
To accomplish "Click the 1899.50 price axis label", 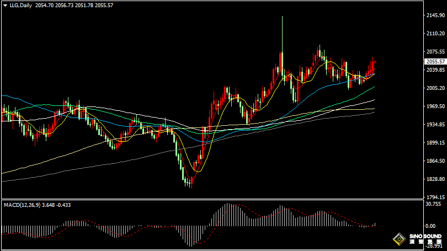I will [x=436, y=143].
